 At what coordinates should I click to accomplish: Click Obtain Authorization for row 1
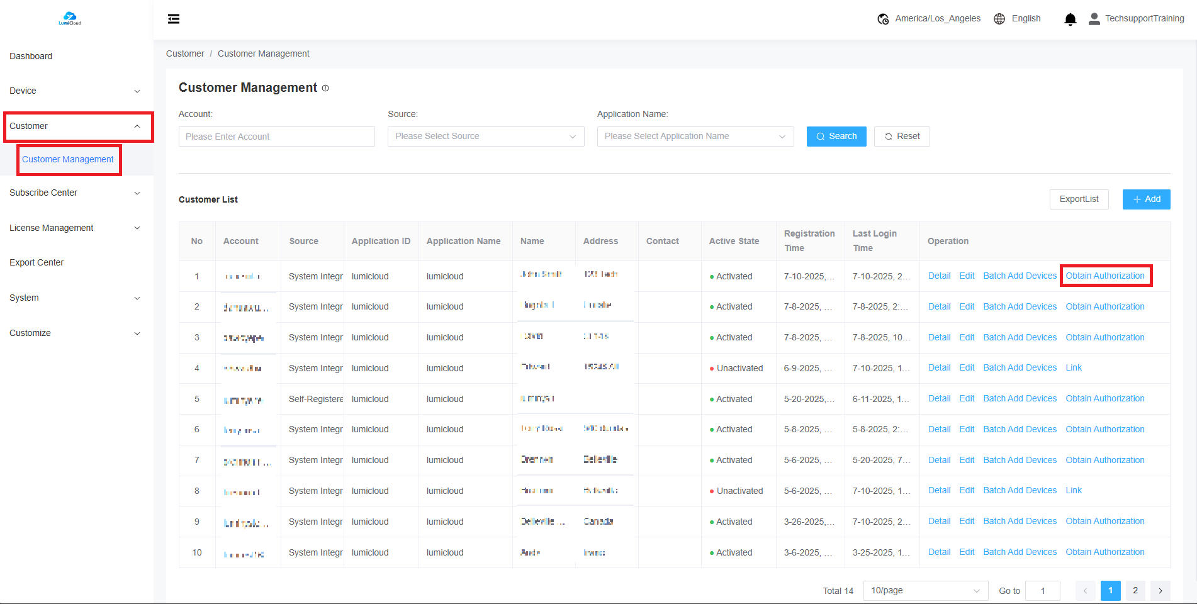(x=1104, y=276)
